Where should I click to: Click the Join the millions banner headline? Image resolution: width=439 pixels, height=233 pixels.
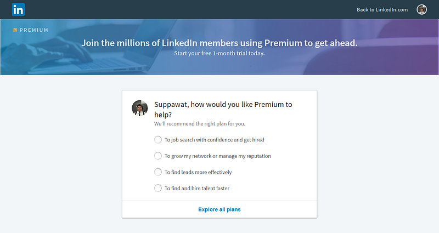(219, 43)
